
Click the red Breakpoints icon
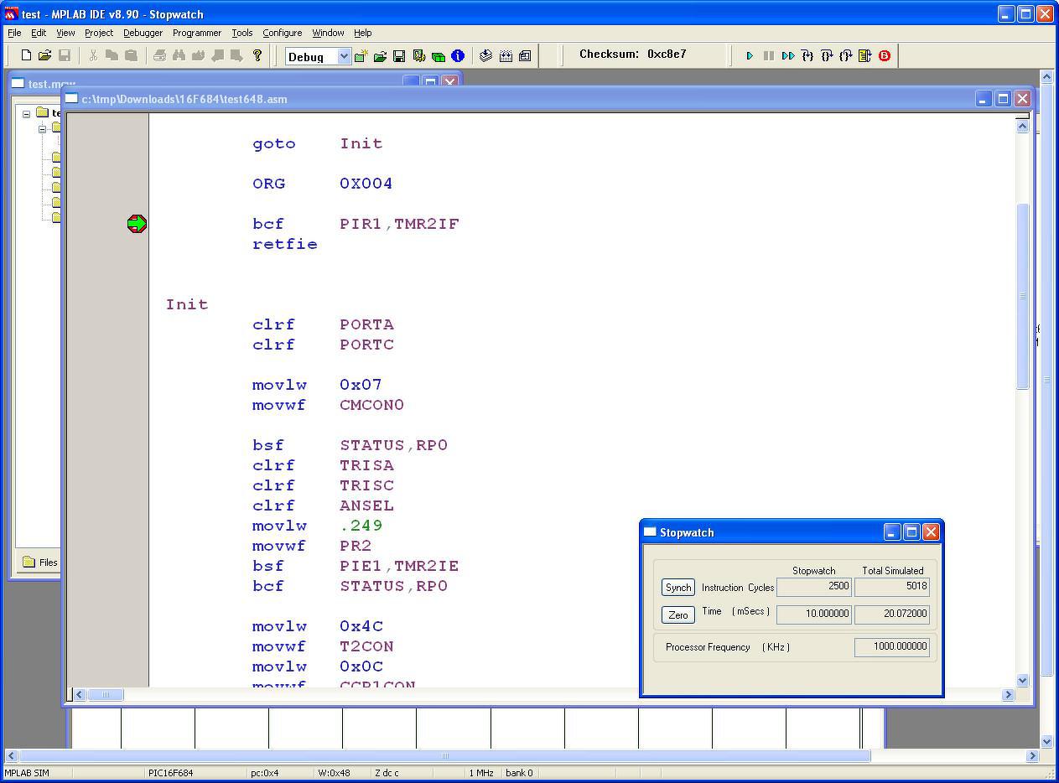[885, 56]
